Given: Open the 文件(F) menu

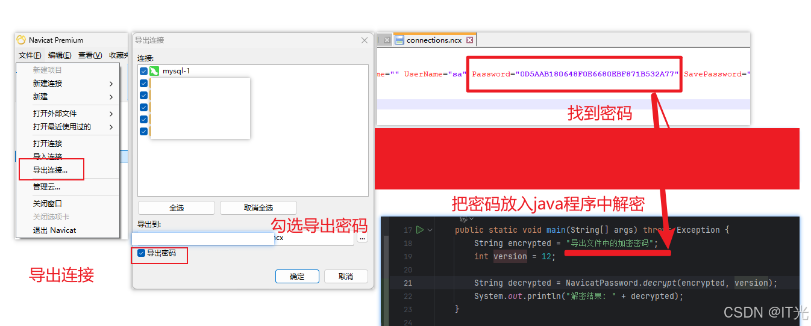Looking at the screenshot, I should (30, 55).
